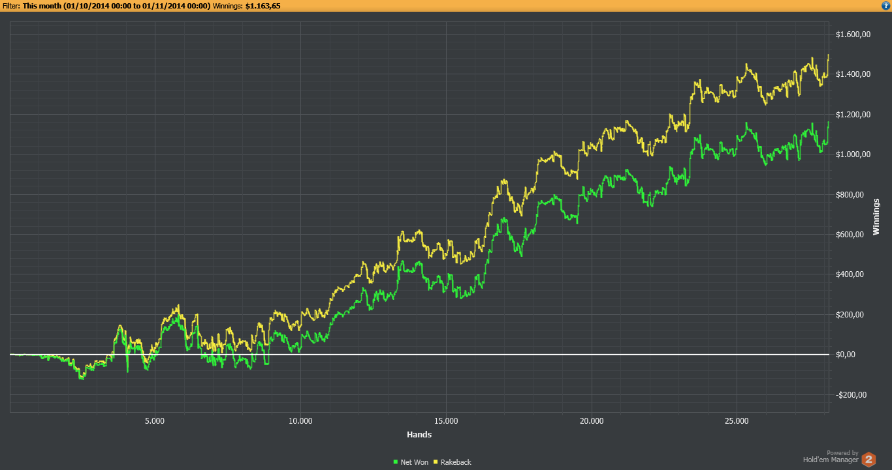Image resolution: width=892 pixels, height=470 pixels.
Task: Click the 'Winnings' y-axis title
Action: click(x=876, y=217)
